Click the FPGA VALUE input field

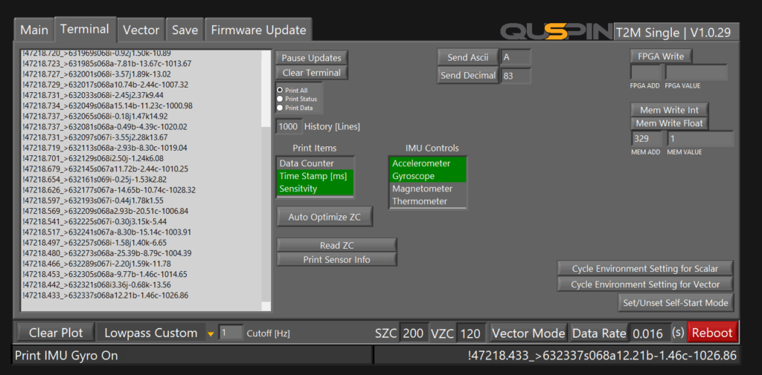(697, 73)
